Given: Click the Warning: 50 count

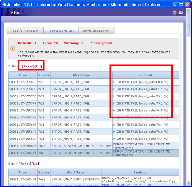Looking at the screenshot, I should coord(74,43).
